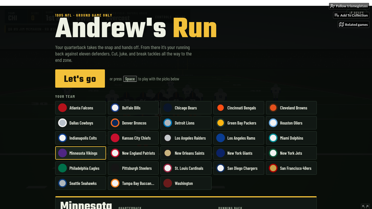The height and width of the screenshot is (209, 372).
Task: Select the Washington team
Action: point(186,183)
